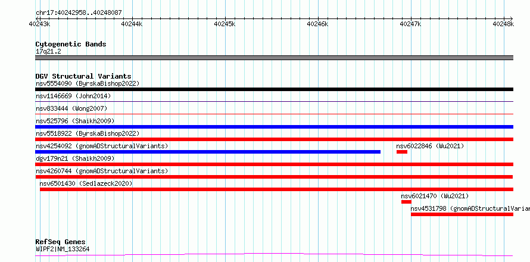Select the red nsv4260744 variant bar
This screenshot has width=530, height=262.
(x=274, y=177)
